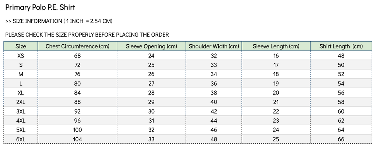Click the check size warning text
Viewport: 377px width, 148px height.
pyautogui.click(x=87, y=35)
